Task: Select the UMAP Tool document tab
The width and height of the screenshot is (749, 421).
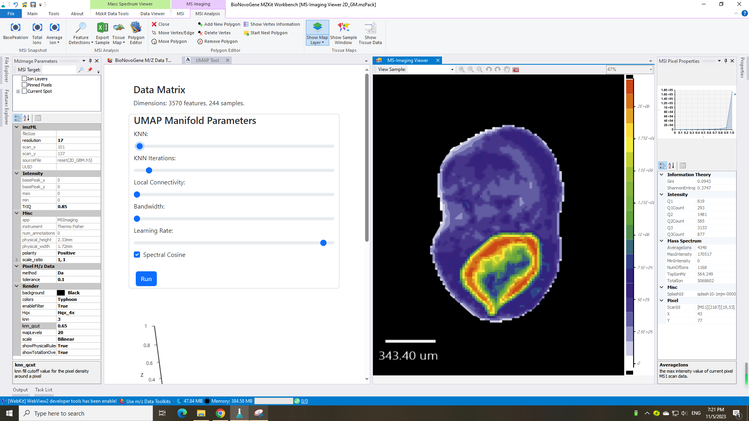Action: pos(207,60)
